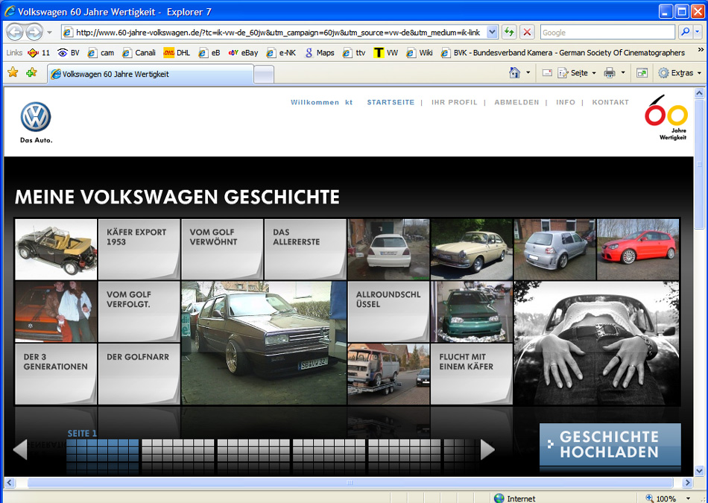Open the Extras menu
Image resolution: width=708 pixels, height=503 pixels.
(x=679, y=73)
